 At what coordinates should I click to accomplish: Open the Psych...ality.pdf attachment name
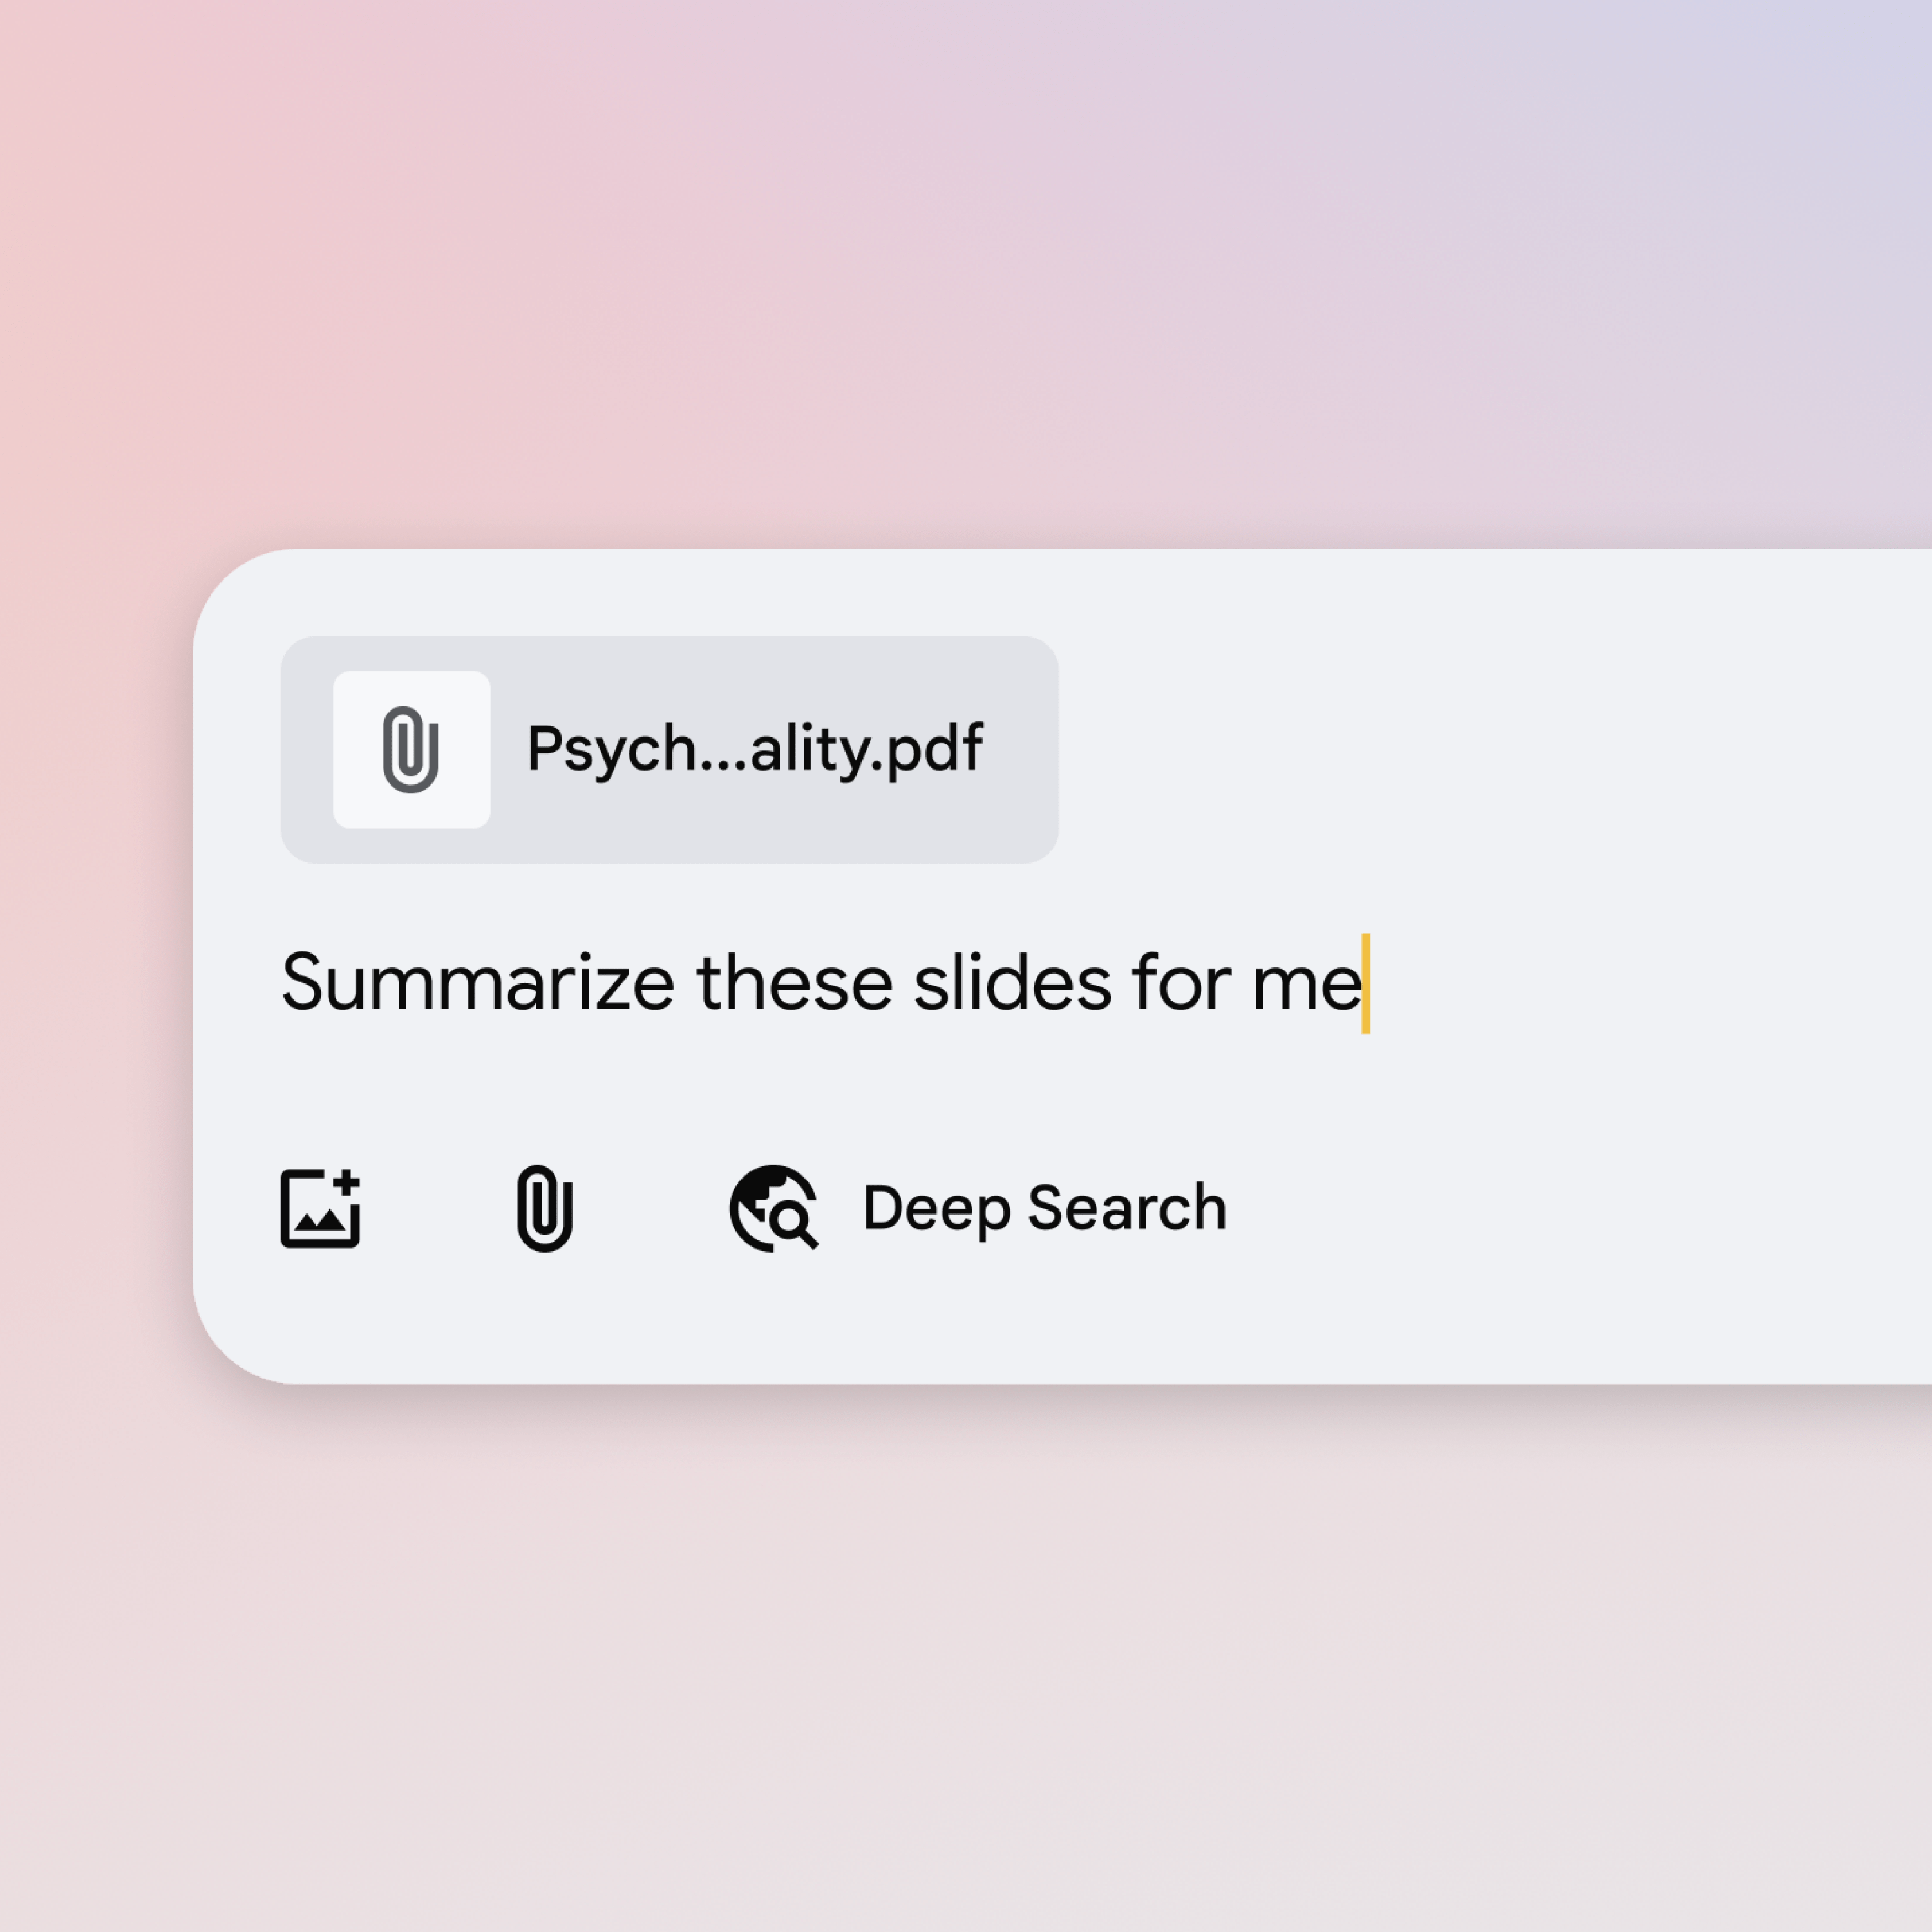pyautogui.click(x=754, y=749)
